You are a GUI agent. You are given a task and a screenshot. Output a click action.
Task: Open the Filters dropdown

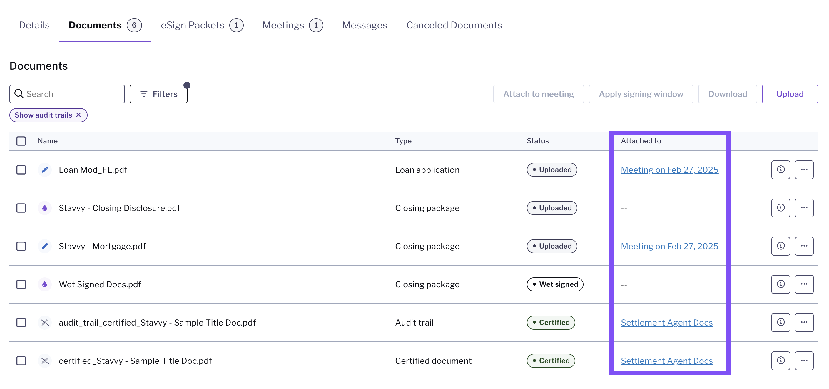coord(158,94)
